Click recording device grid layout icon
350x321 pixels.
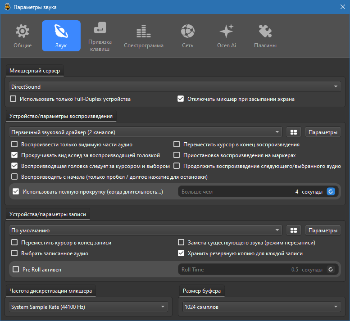(x=294, y=231)
